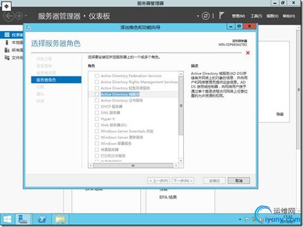Click roles list scroll left arrow
The width and height of the screenshot is (303, 227).
pos(91,165)
